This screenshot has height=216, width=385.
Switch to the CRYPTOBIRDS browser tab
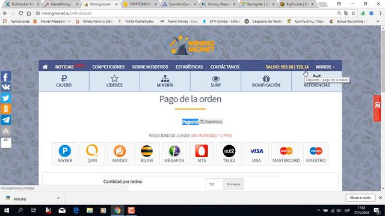[x=140, y=4]
